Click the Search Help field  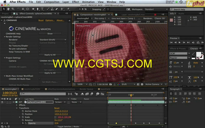(x=187, y=9)
